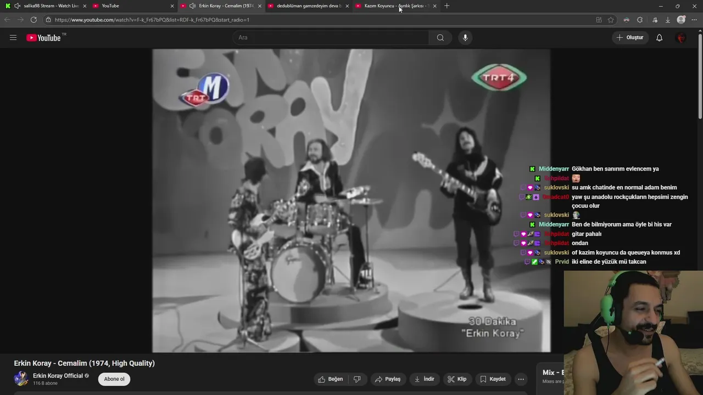The image size is (703, 395).
Task: Close the salika98 Stream tab
Action: [85, 6]
